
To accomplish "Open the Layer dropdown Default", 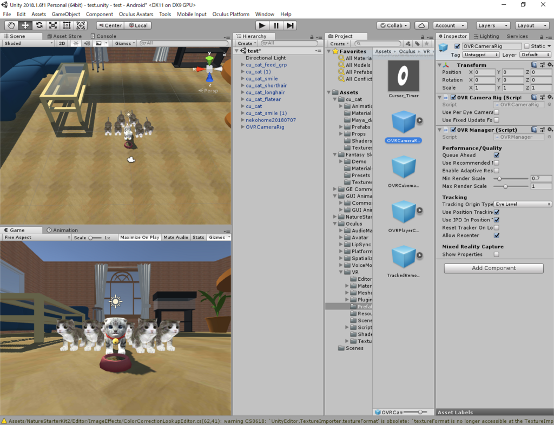I will (x=535, y=55).
